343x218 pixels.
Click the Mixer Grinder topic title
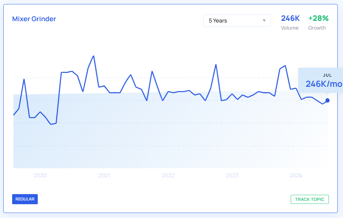34,19
